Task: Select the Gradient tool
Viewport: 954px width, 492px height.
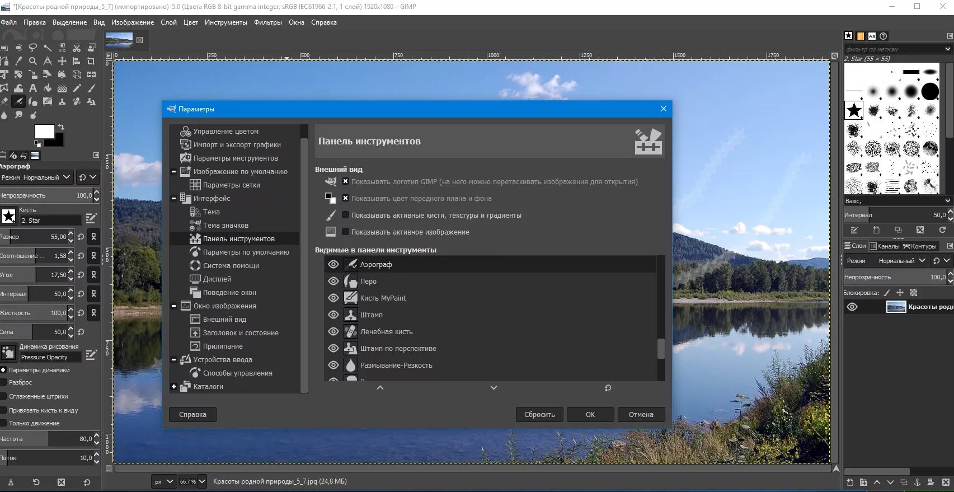Action: 62,88
